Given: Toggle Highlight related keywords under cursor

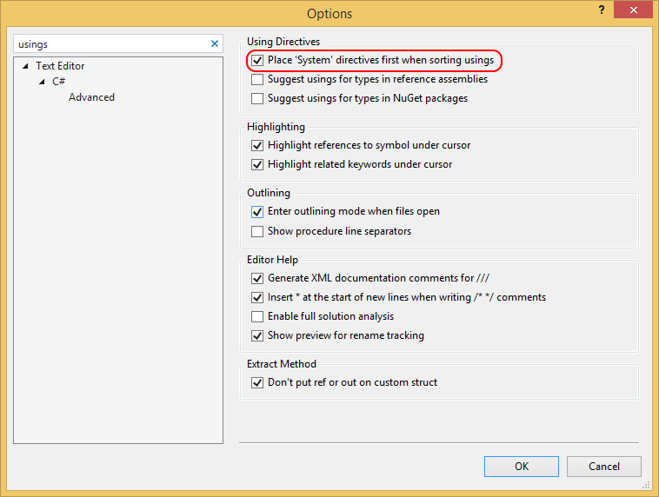Looking at the screenshot, I should click(257, 165).
